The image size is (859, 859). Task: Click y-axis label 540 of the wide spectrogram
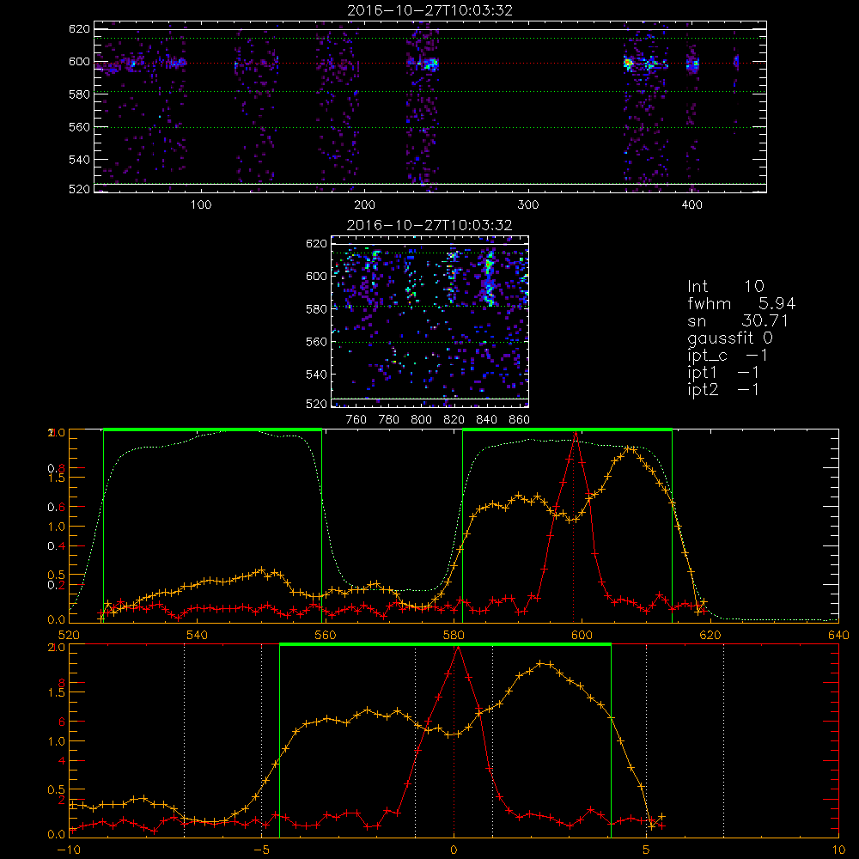(x=79, y=160)
